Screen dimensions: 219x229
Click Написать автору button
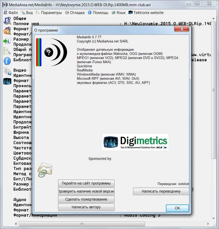[86, 207]
